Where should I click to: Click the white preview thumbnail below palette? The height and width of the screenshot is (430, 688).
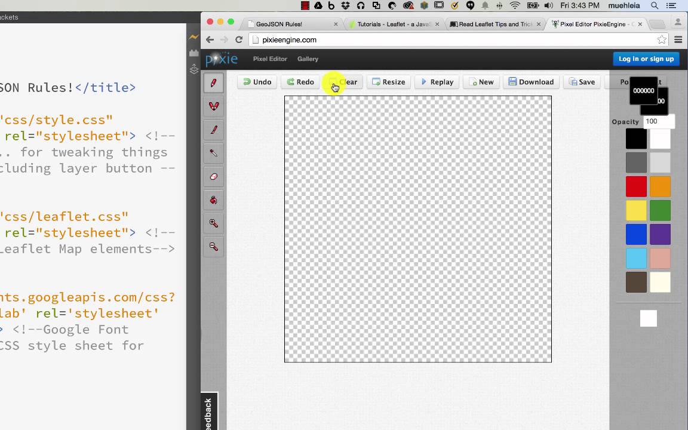(649, 318)
